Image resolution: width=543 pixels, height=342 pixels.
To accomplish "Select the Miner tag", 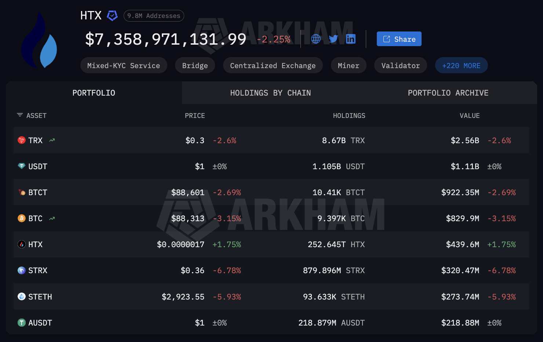I will point(349,66).
